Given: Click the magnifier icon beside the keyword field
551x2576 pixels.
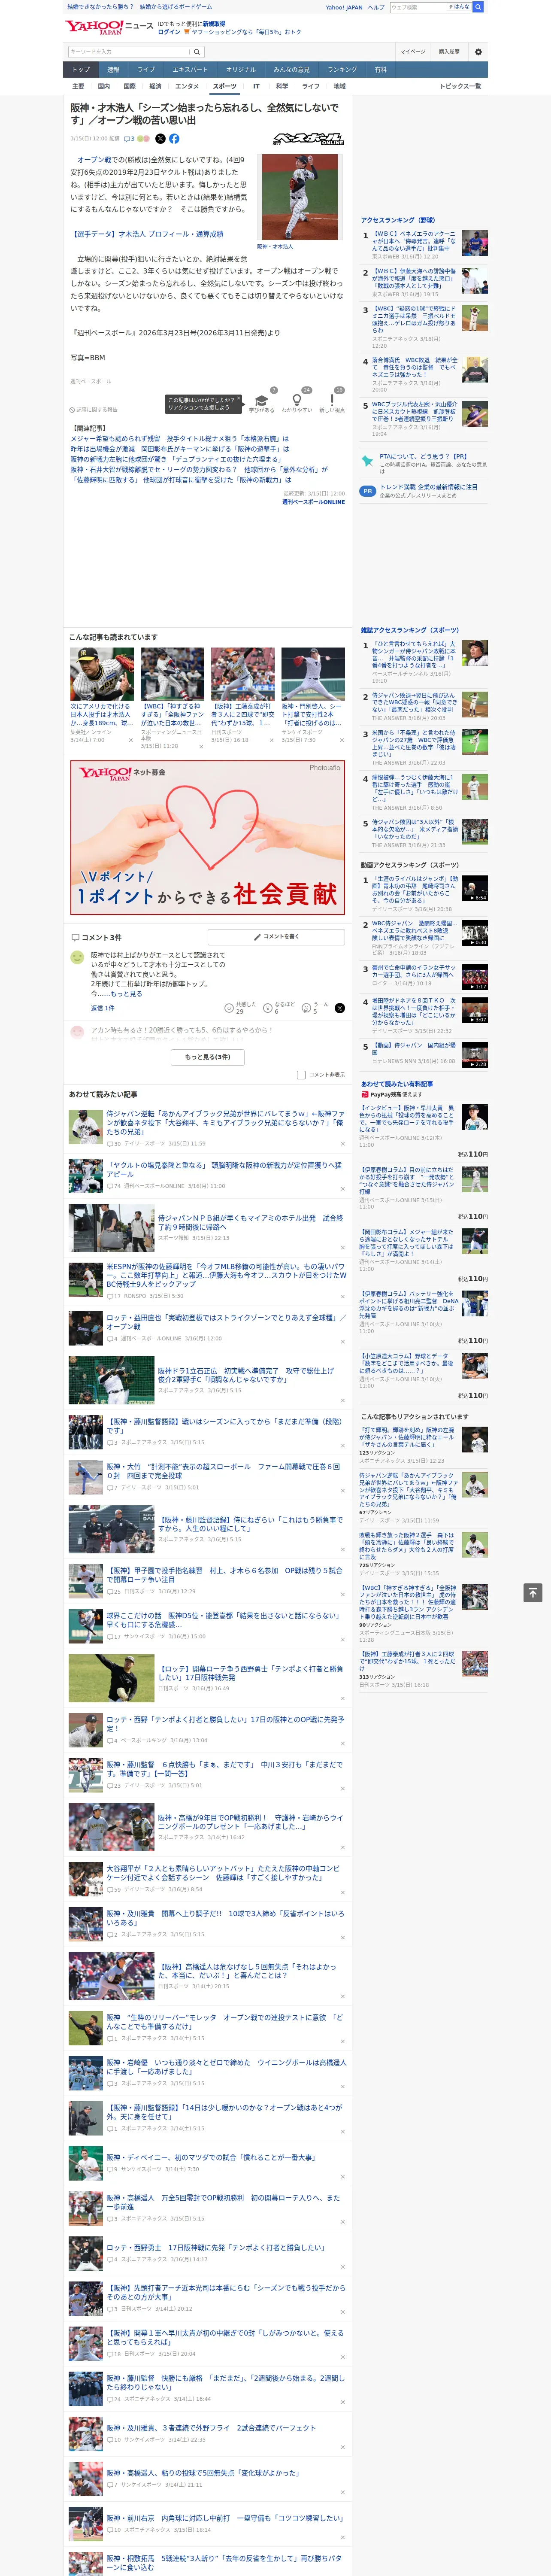Looking at the screenshot, I should pos(197,52).
